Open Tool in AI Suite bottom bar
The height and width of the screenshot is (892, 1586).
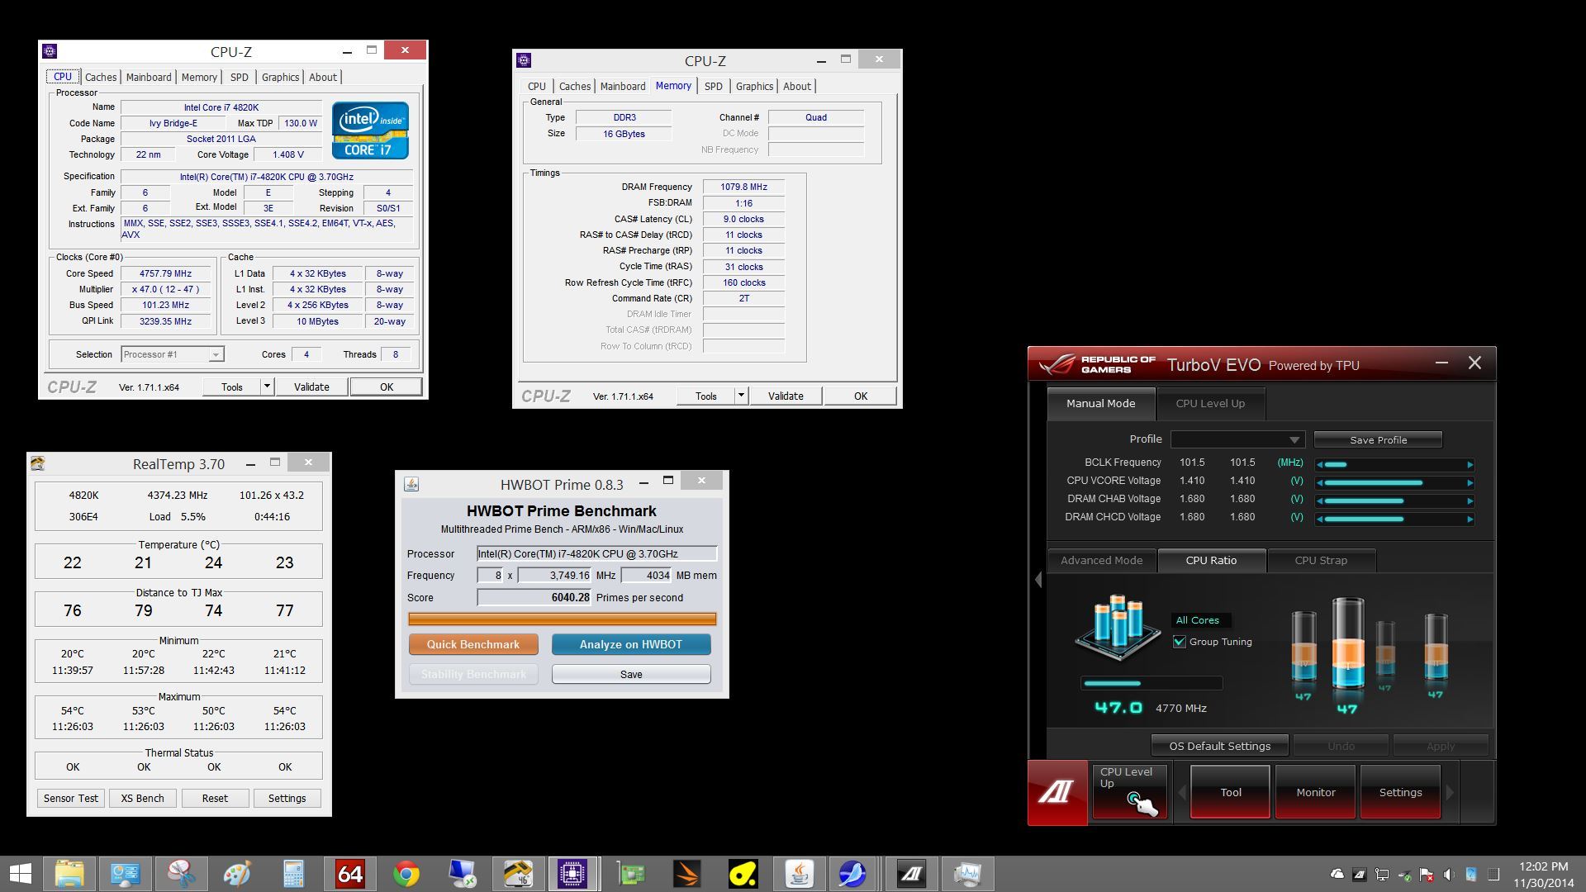tap(1231, 792)
